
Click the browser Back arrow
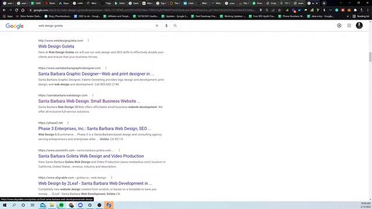[4, 10]
